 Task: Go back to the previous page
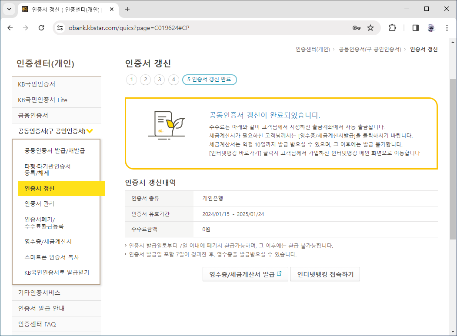click(10, 28)
